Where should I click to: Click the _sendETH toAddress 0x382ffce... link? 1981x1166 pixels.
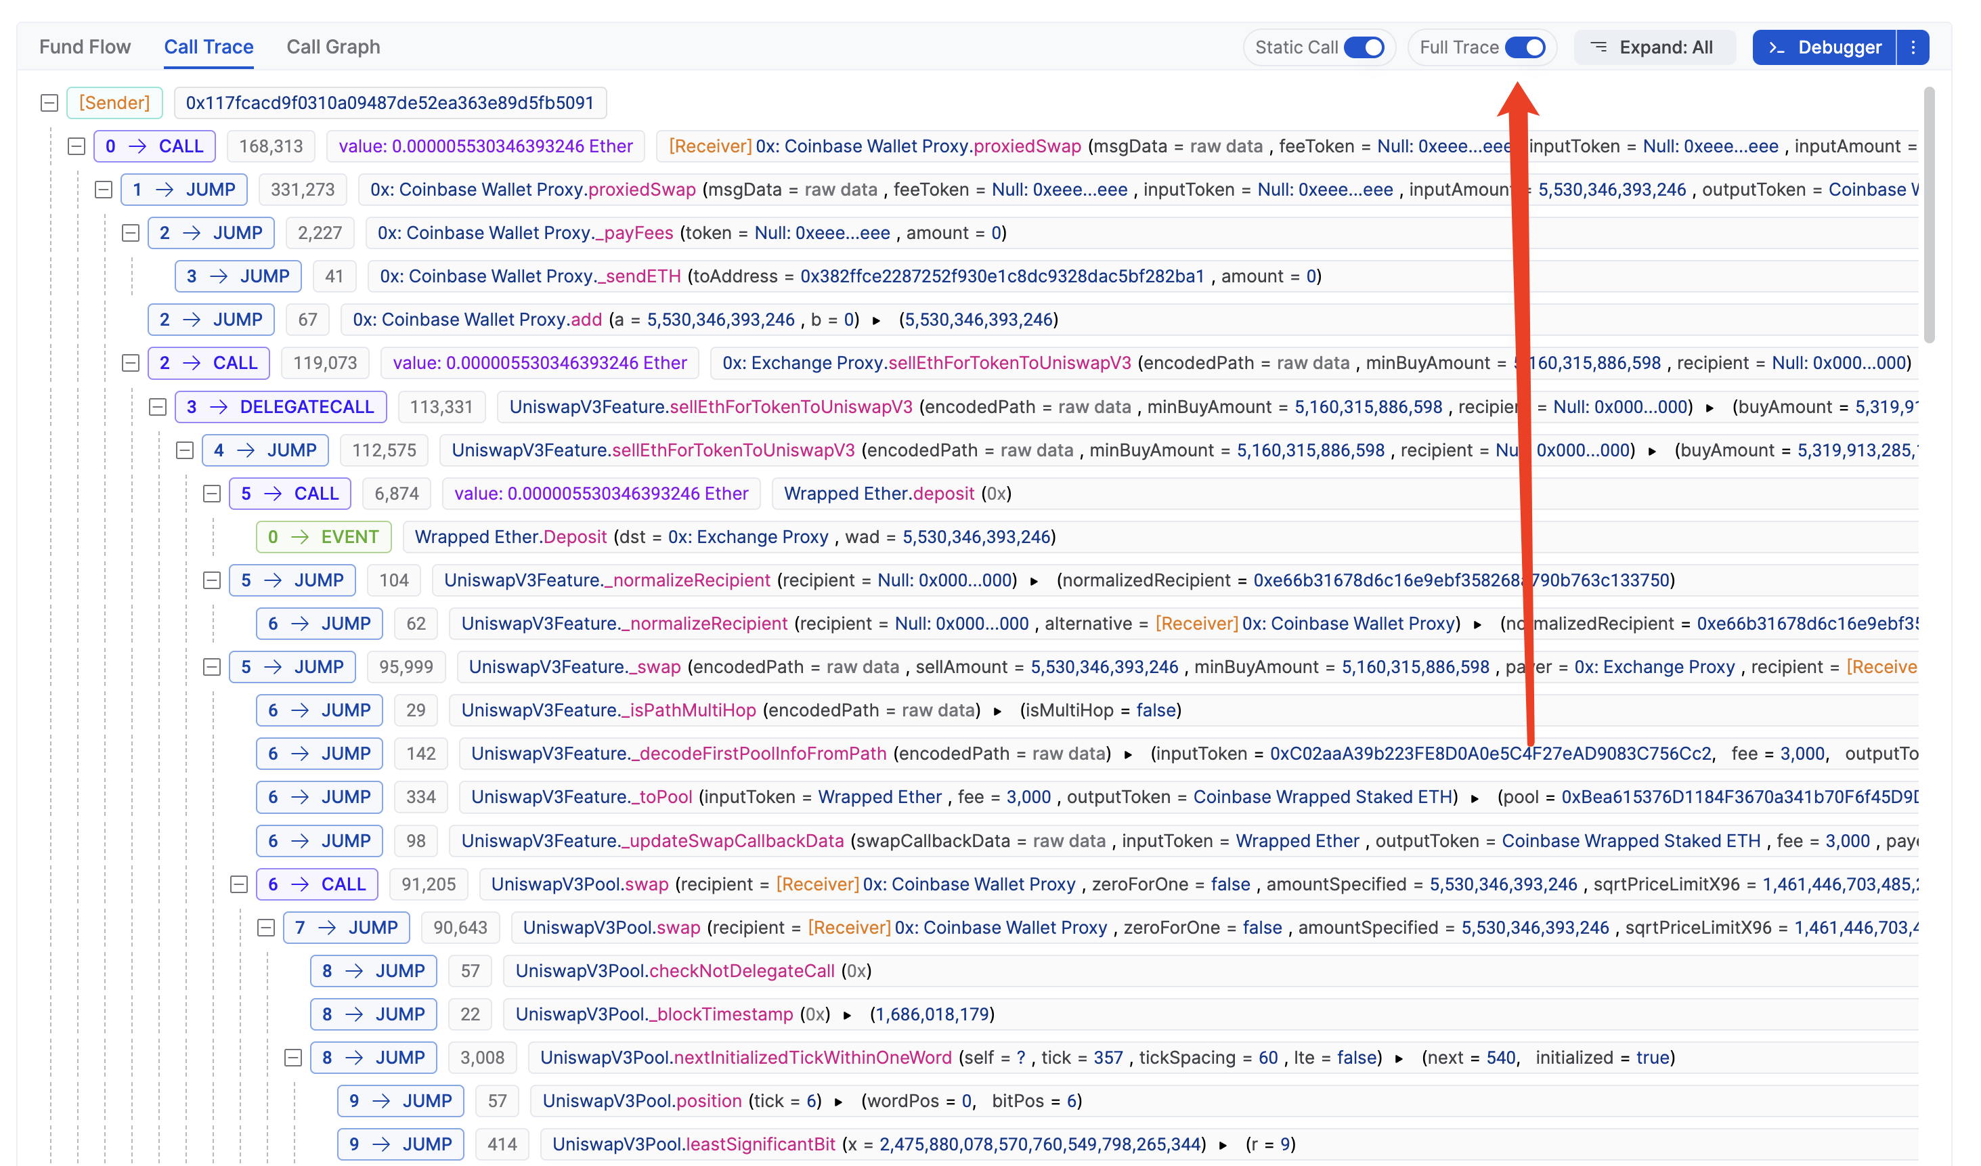pos(1001,277)
